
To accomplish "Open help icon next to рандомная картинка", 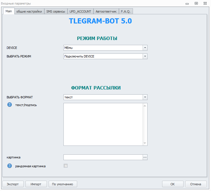I will [9, 166].
